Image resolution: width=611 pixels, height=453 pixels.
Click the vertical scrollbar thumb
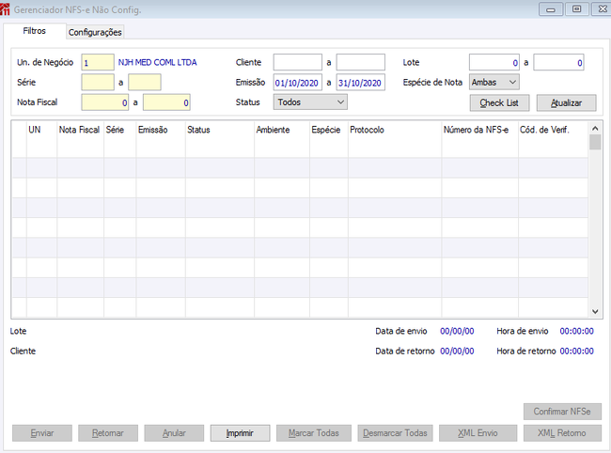[595, 142]
